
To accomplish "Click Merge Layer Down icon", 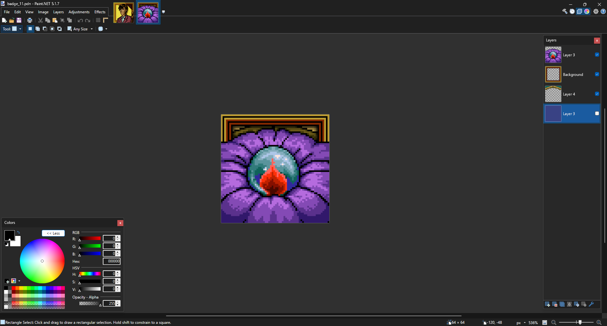I will (x=569, y=304).
